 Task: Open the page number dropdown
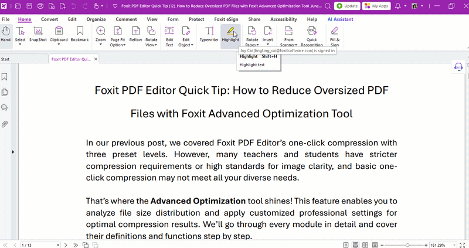tap(58, 245)
